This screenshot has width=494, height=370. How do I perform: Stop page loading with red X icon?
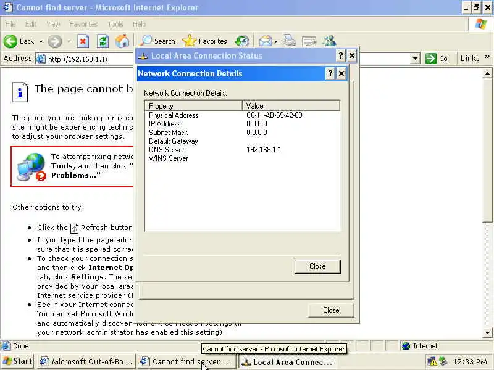pyautogui.click(x=83, y=41)
